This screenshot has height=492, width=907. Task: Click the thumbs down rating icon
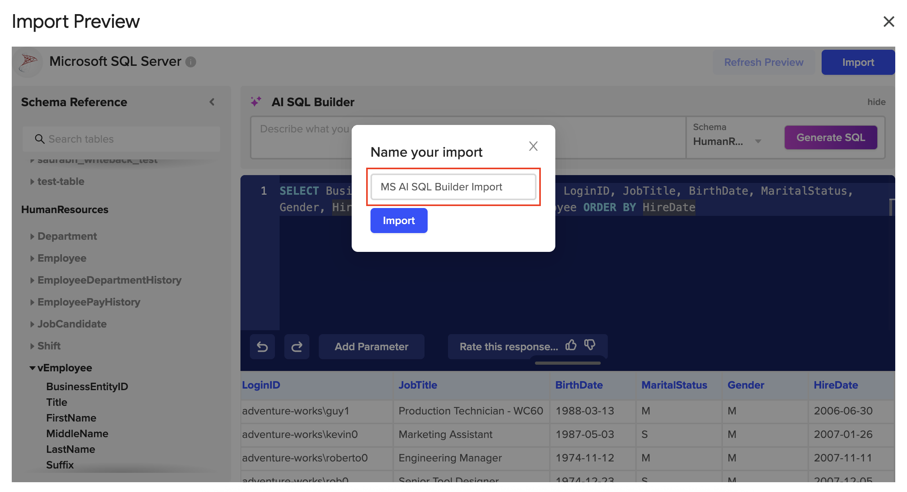coord(589,345)
